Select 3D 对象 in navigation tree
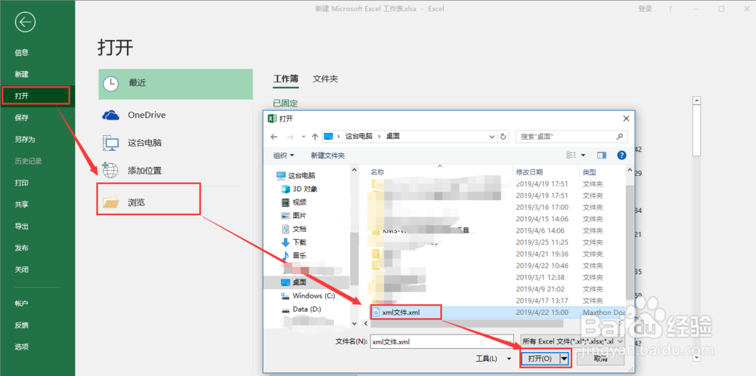The width and height of the screenshot is (756, 376). (x=299, y=189)
